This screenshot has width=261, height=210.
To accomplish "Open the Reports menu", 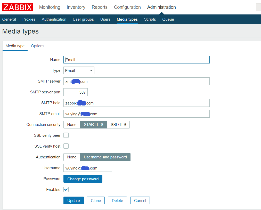I will click(100, 7).
